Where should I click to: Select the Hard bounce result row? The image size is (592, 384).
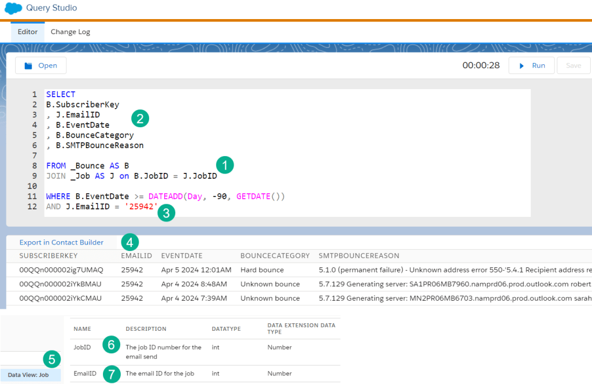[262, 270]
